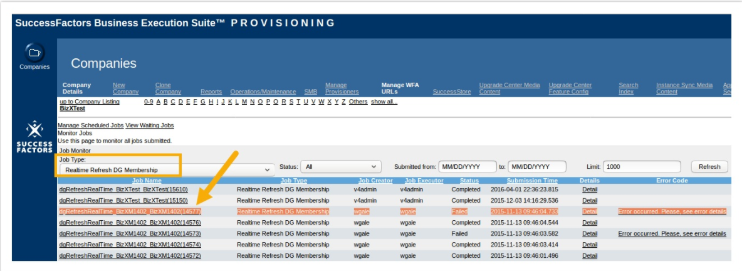Sort by Job Executor column header
742x271 pixels.
[x=424, y=181]
